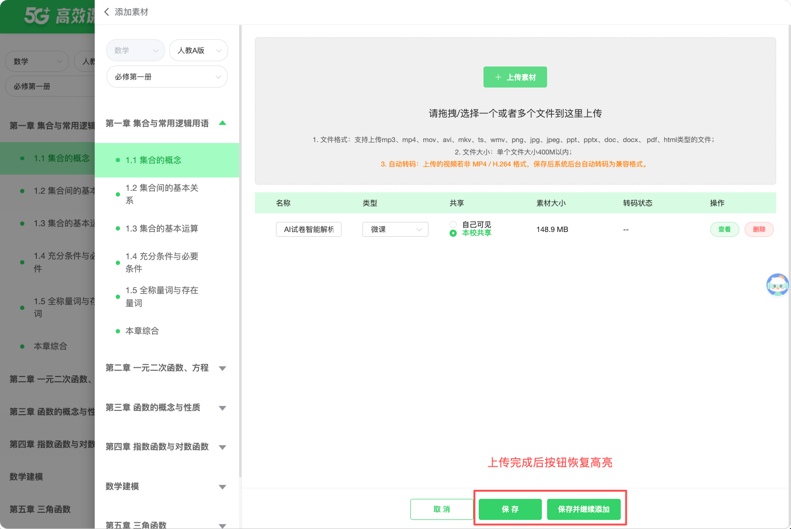This screenshot has height=529, width=791.
Task: Click the back arrow next to 添加素材
Action: (x=107, y=12)
